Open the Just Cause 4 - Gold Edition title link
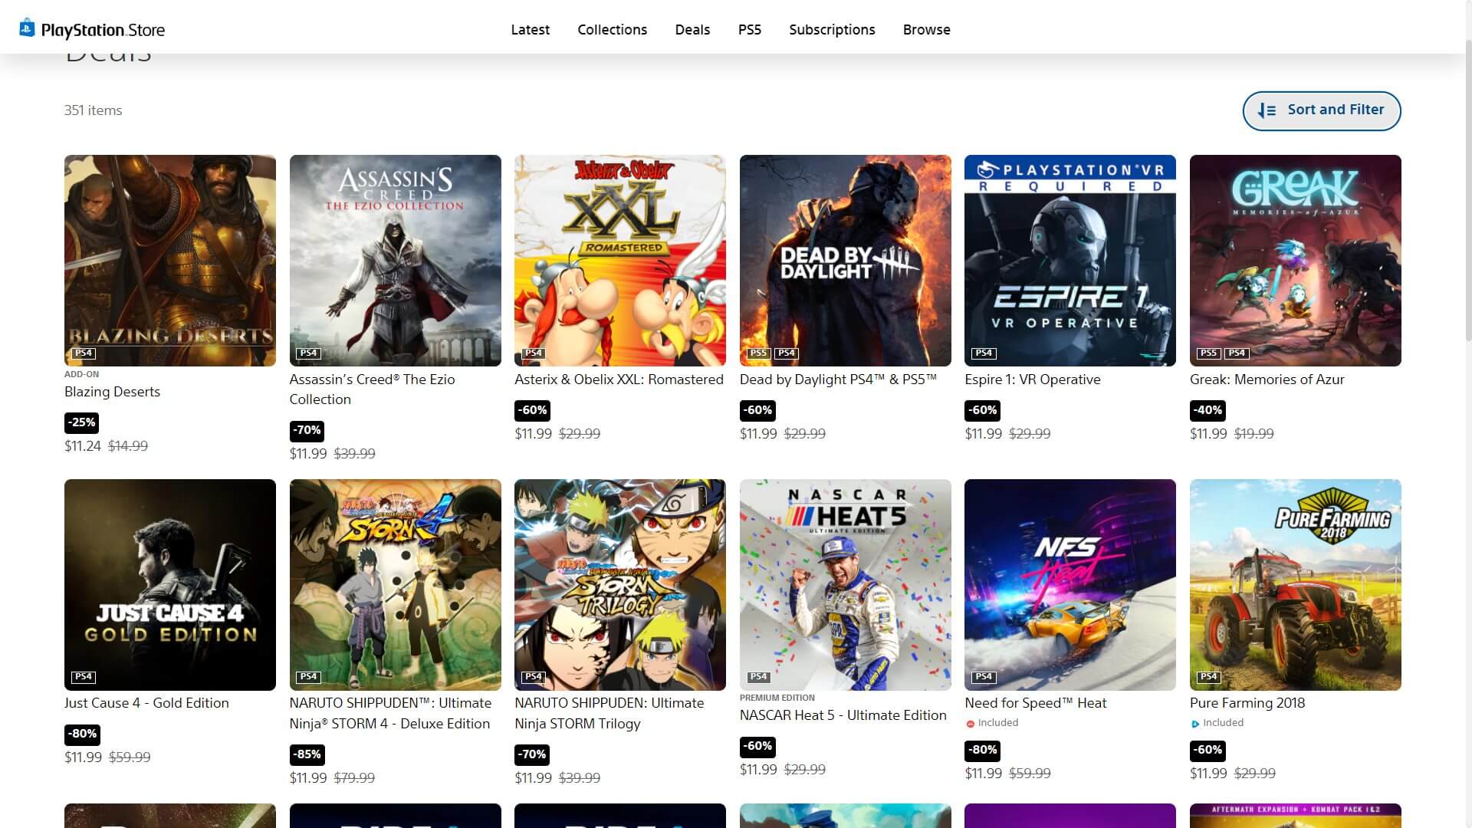 [146, 703]
